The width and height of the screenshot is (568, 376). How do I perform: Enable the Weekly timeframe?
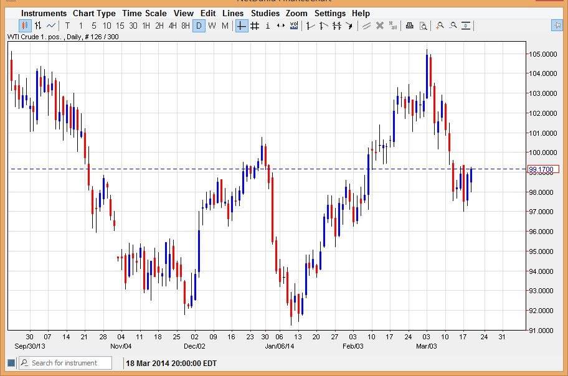click(x=213, y=26)
